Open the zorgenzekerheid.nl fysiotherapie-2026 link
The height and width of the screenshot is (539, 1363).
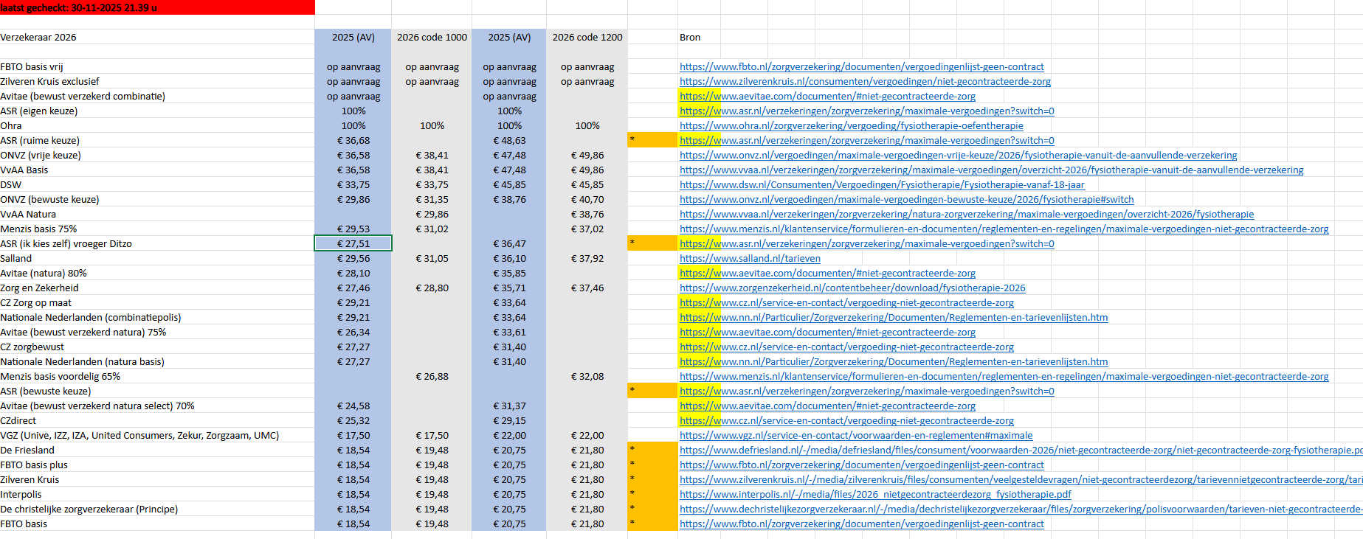point(852,288)
